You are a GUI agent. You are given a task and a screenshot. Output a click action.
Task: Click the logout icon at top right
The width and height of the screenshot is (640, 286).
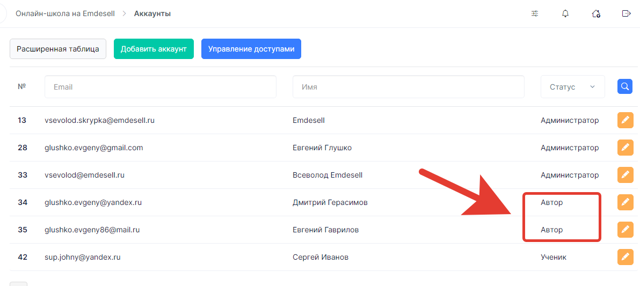pos(626,13)
